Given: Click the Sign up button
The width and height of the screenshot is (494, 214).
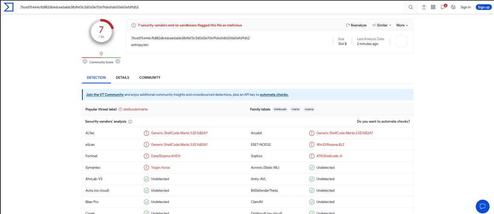Looking at the screenshot, I should click(x=484, y=7).
